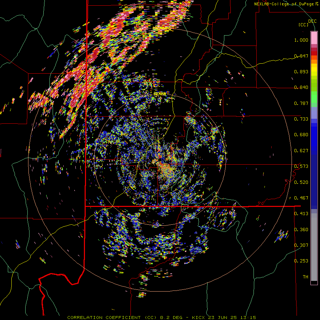Pick the yellow swatch on the color bar
The width and height of the screenshot is (320, 320).
pyautogui.click(x=314, y=70)
